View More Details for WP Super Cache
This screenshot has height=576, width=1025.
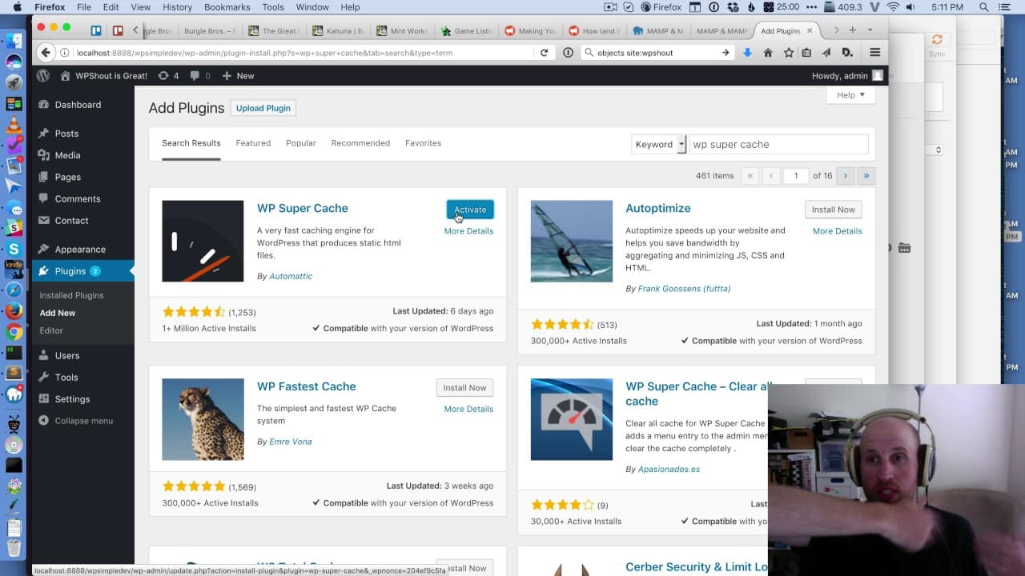click(x=468, y=231)
